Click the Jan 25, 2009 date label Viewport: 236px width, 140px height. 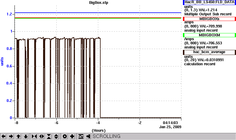click(170, 127)
